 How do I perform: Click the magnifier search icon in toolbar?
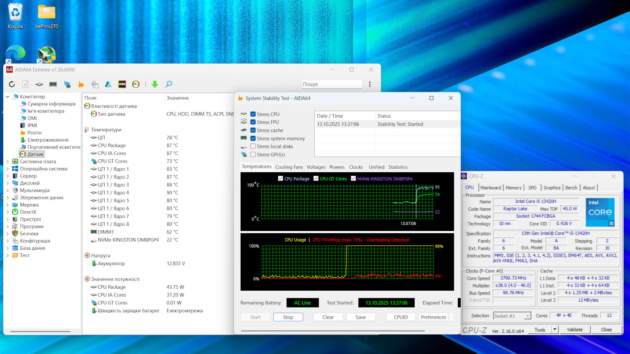(x=169, y=84)
